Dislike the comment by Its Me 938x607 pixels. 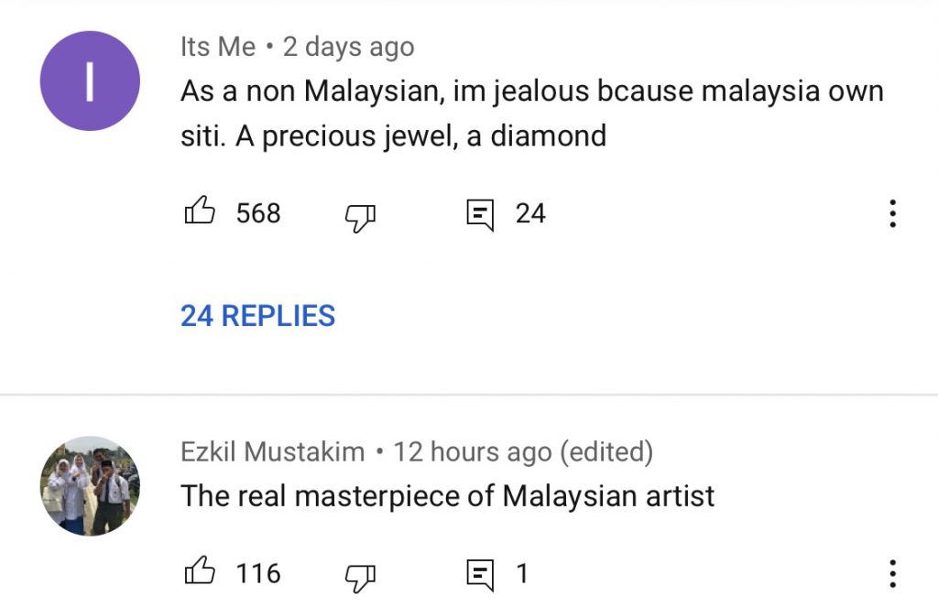360,215
